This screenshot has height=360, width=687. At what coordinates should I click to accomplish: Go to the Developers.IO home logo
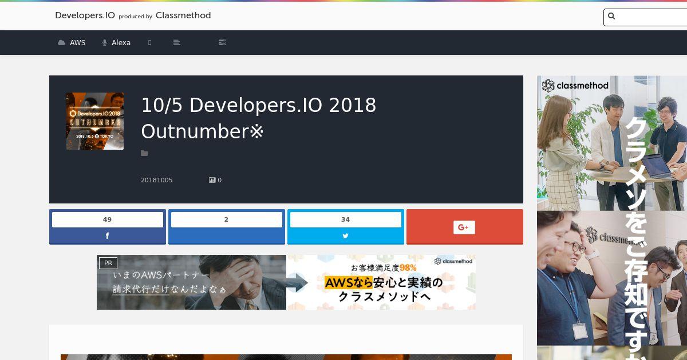pyautogui.click(x=85, y=15)
